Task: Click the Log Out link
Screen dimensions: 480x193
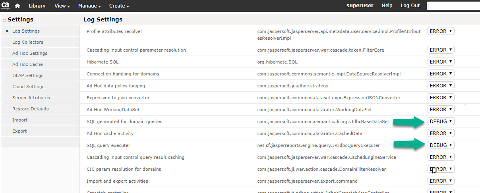Action: tap(410, 6)
